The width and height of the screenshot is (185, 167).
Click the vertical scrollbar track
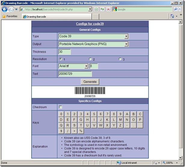tap(180, 90)
